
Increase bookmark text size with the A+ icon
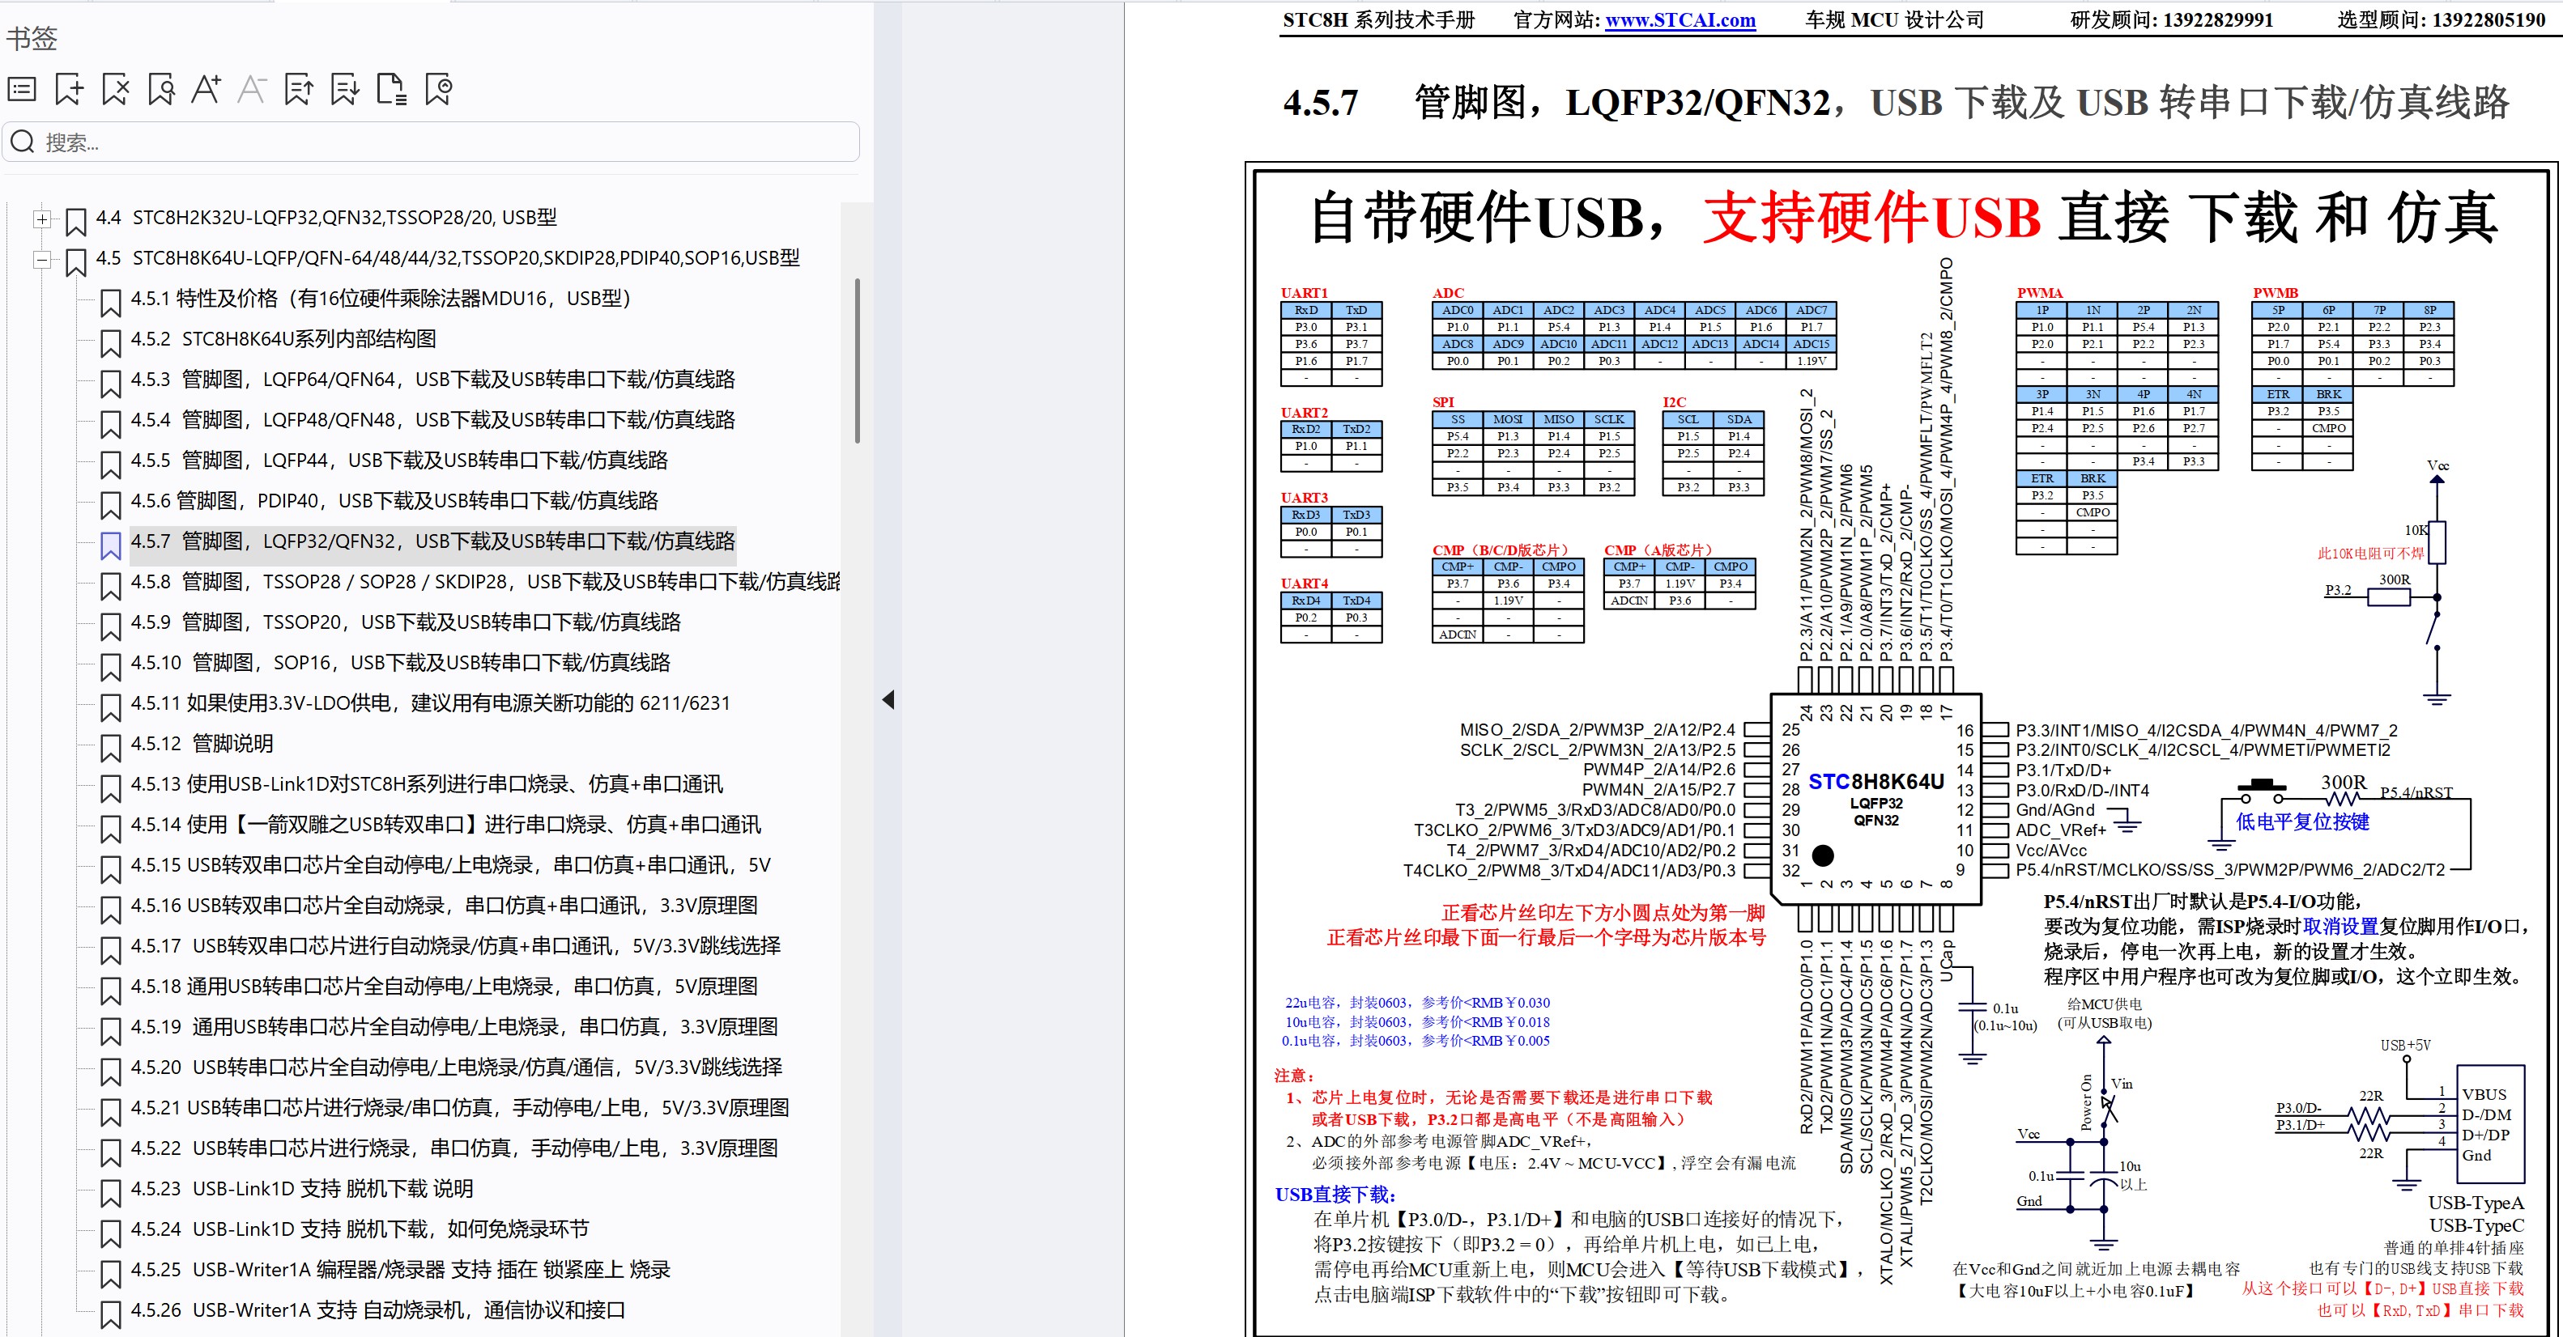point(209,90)
